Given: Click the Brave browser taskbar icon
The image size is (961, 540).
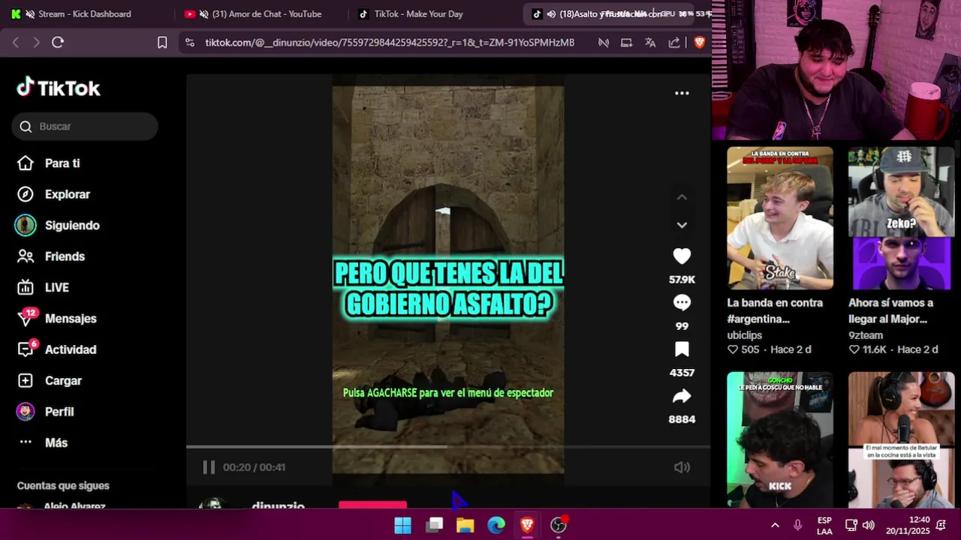Looking at the screenshot, I should pos(527,525).
